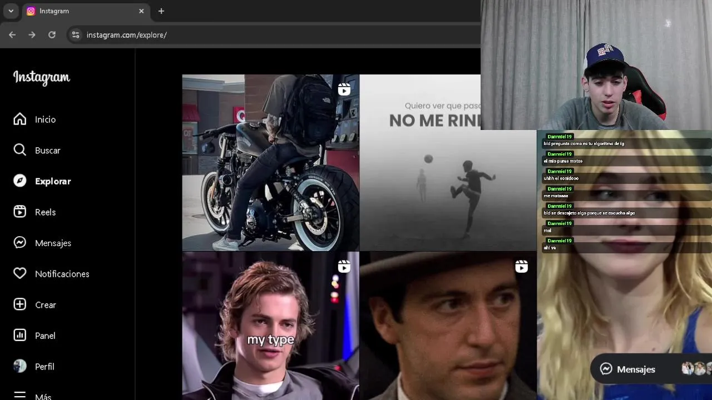Close the Instagram browser tab

141,11
